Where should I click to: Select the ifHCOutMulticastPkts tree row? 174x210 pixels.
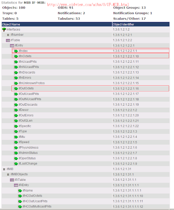pos(86,206)
